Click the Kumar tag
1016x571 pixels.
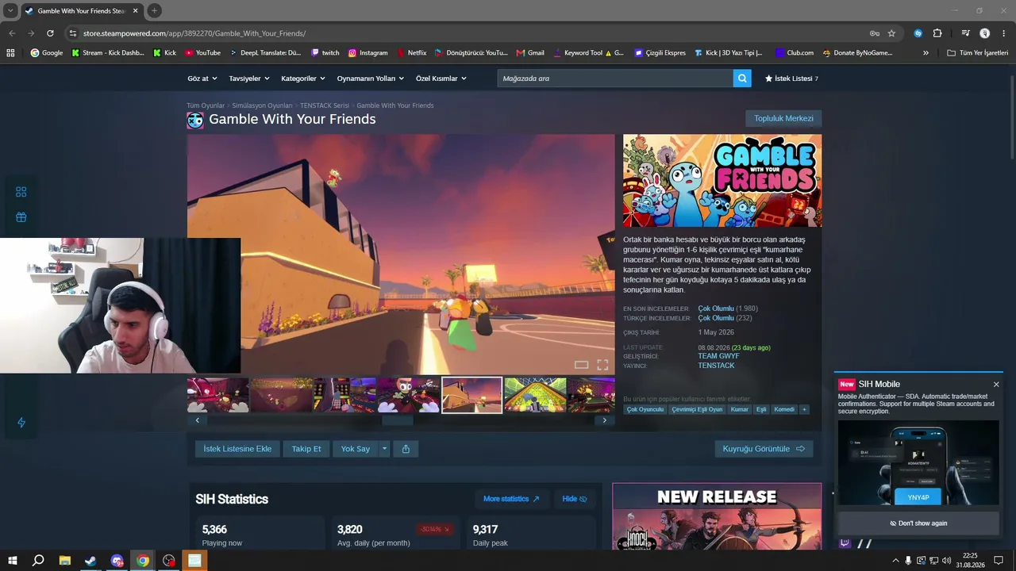point(740,409)
